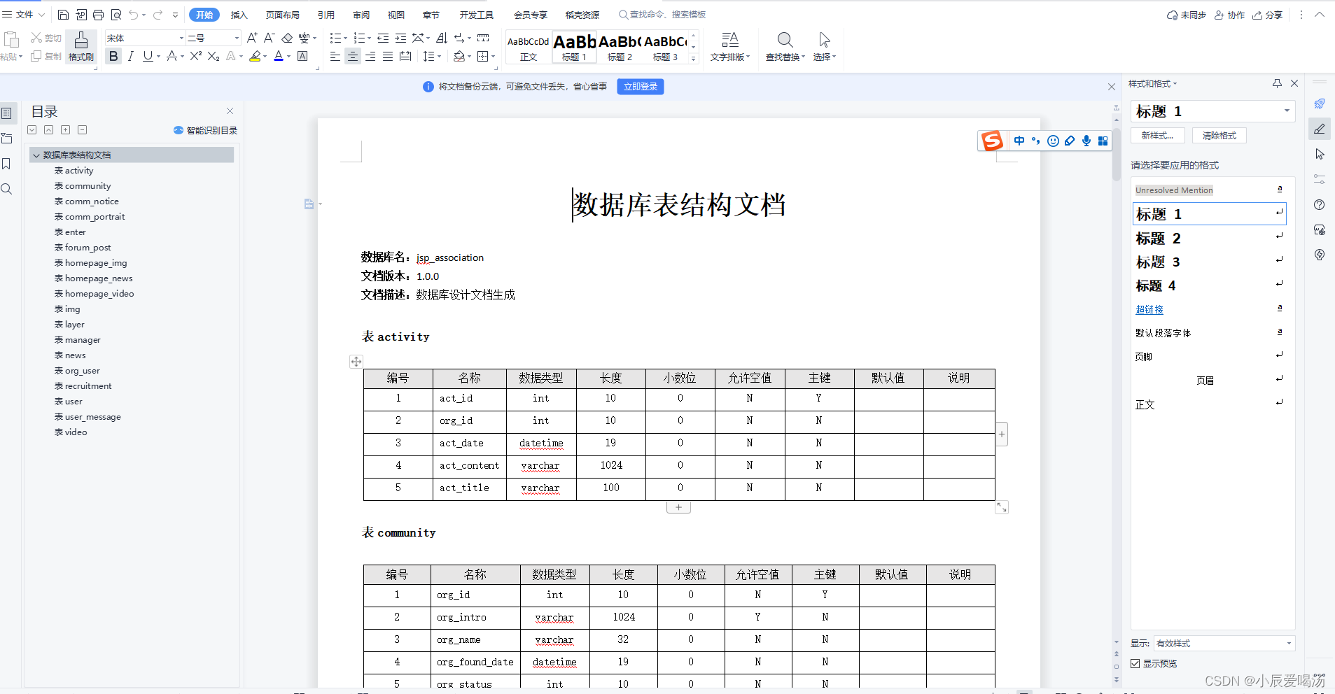
Task: Switch to the 审阅 tab
Action: (361, 15)
